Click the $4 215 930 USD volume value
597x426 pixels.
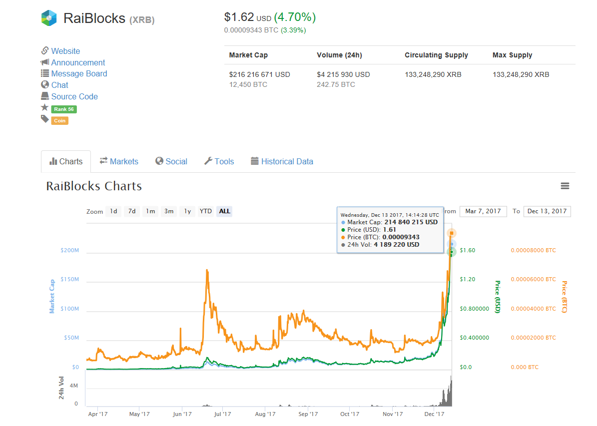coord(343,74)
